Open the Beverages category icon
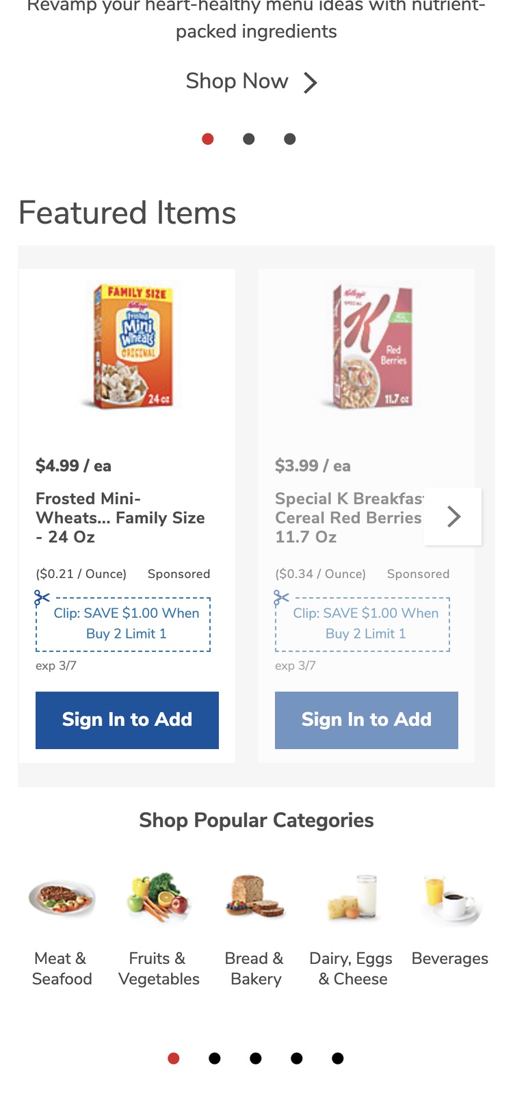513x1111 pixels. tap(450, 898)
